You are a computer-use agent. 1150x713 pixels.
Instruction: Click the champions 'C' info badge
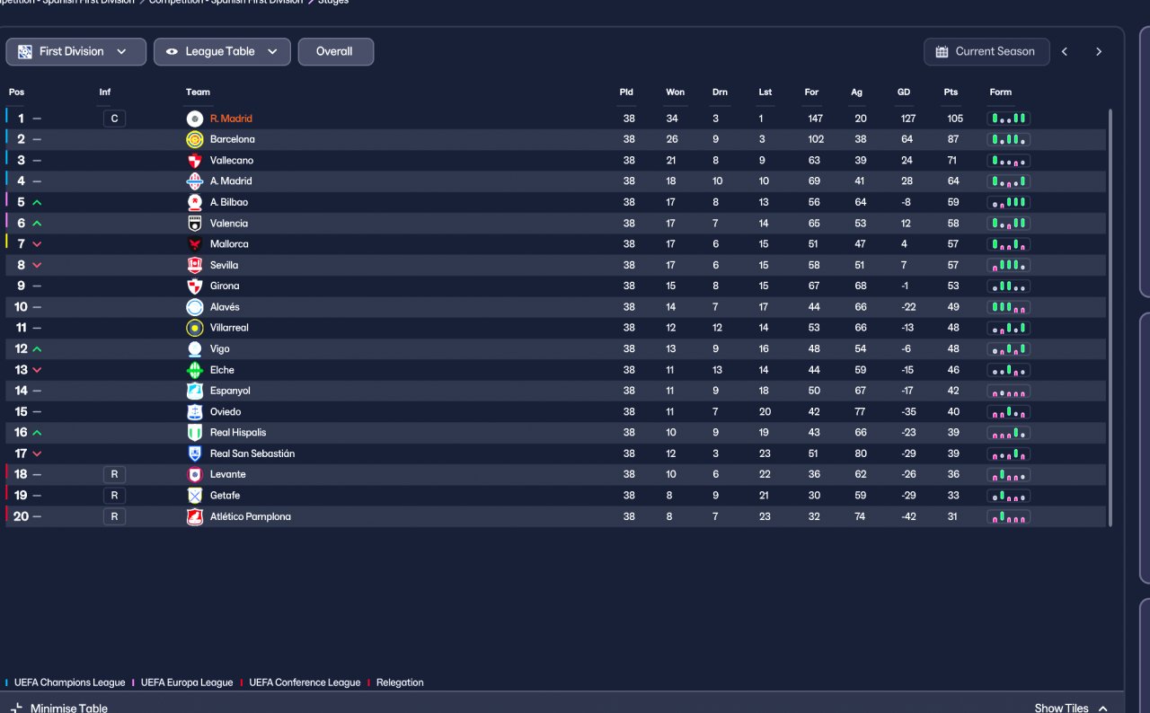point(114,119)
